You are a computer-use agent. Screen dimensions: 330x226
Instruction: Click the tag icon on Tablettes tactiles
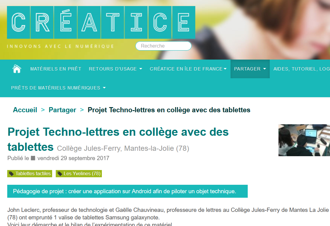(x=11, y=174)
